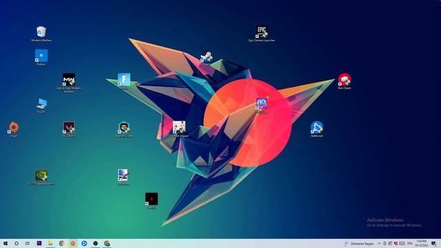This screenshot has width=441, height=248.
Task: Select the Fall Guys shortcut on the red circle
Action: point(262,105)
